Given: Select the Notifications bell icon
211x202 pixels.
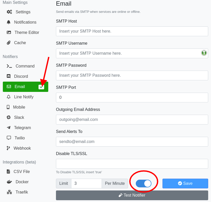Looking at the screenshot, I should (x=9, y=22).
